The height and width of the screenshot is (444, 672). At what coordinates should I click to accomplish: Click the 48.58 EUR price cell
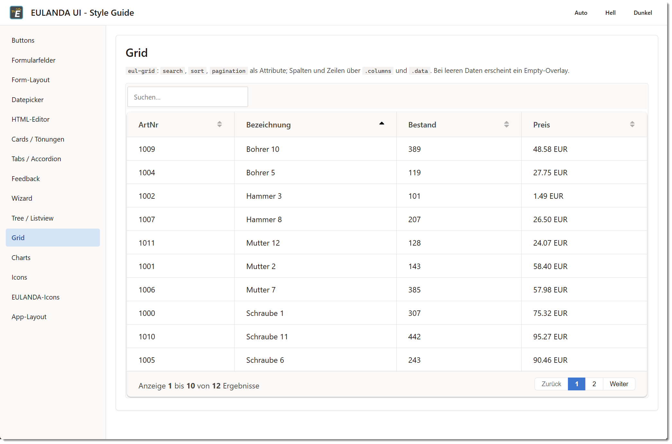pyautogui.click(x=584, y=149)
